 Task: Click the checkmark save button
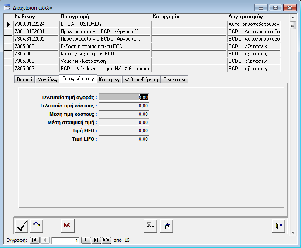pos(22,226)
